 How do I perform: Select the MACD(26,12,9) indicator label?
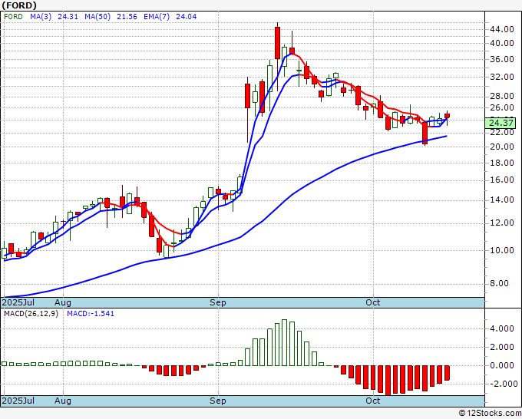(31, 315)
